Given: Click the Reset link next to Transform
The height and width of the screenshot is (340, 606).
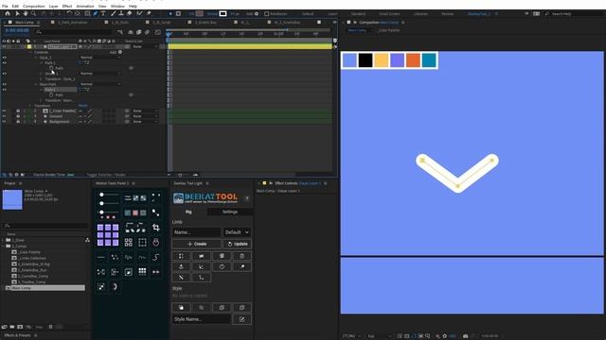Looking at the screenshot, I should pyautogui.click(x=82, y=106).
